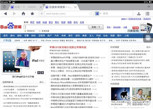
Task: Open the browser home page icon
Action: (x=23, y=14)
